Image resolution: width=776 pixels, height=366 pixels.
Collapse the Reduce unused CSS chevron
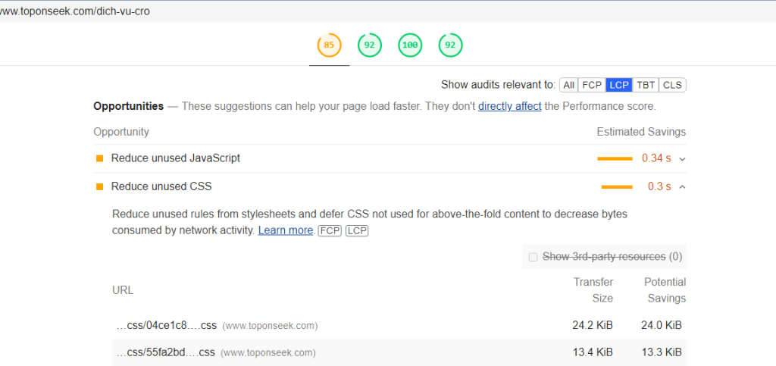682,186
